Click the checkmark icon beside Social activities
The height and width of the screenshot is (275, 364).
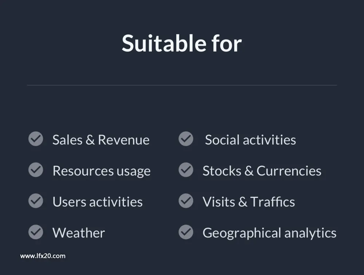point(186,139)
